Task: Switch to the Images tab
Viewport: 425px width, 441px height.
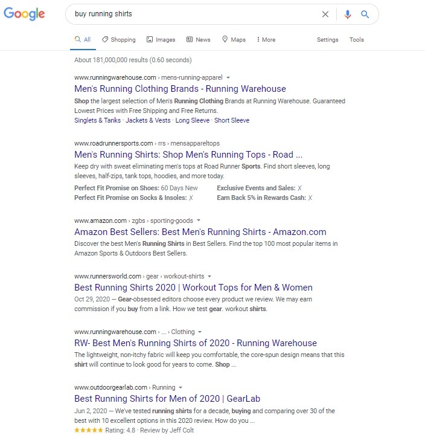Action: tap(161, 40)
